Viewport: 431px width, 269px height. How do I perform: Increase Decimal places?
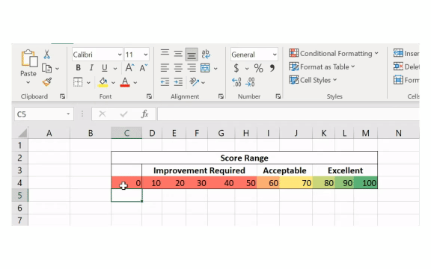(x=236, y=82)
